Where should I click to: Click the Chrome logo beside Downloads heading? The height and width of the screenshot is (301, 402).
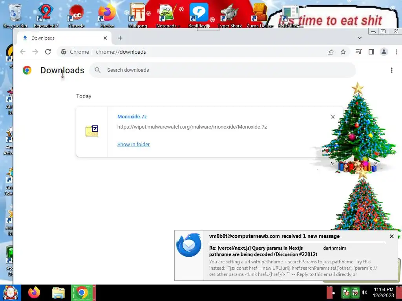point(27,70)
